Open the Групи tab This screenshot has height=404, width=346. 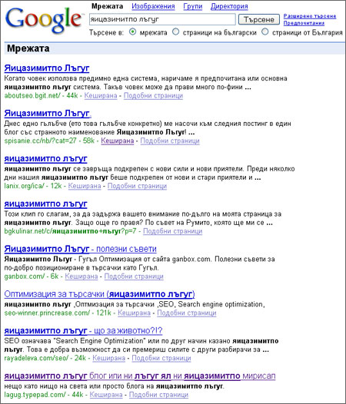[x=193, y=6]
